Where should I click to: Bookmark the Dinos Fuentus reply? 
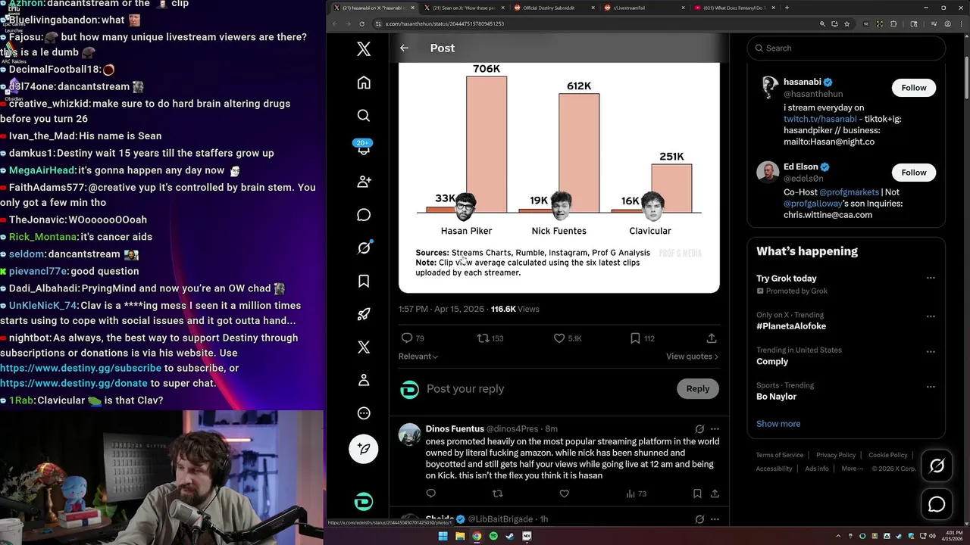coord(697,494)
